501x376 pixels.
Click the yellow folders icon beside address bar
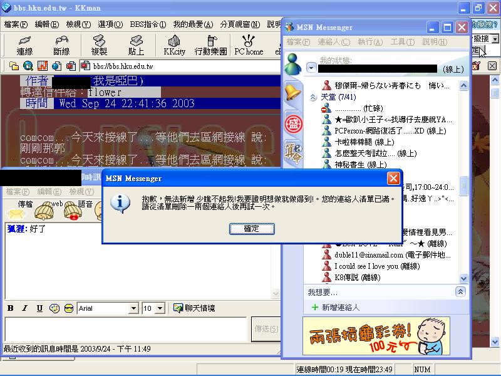[14, 66]
